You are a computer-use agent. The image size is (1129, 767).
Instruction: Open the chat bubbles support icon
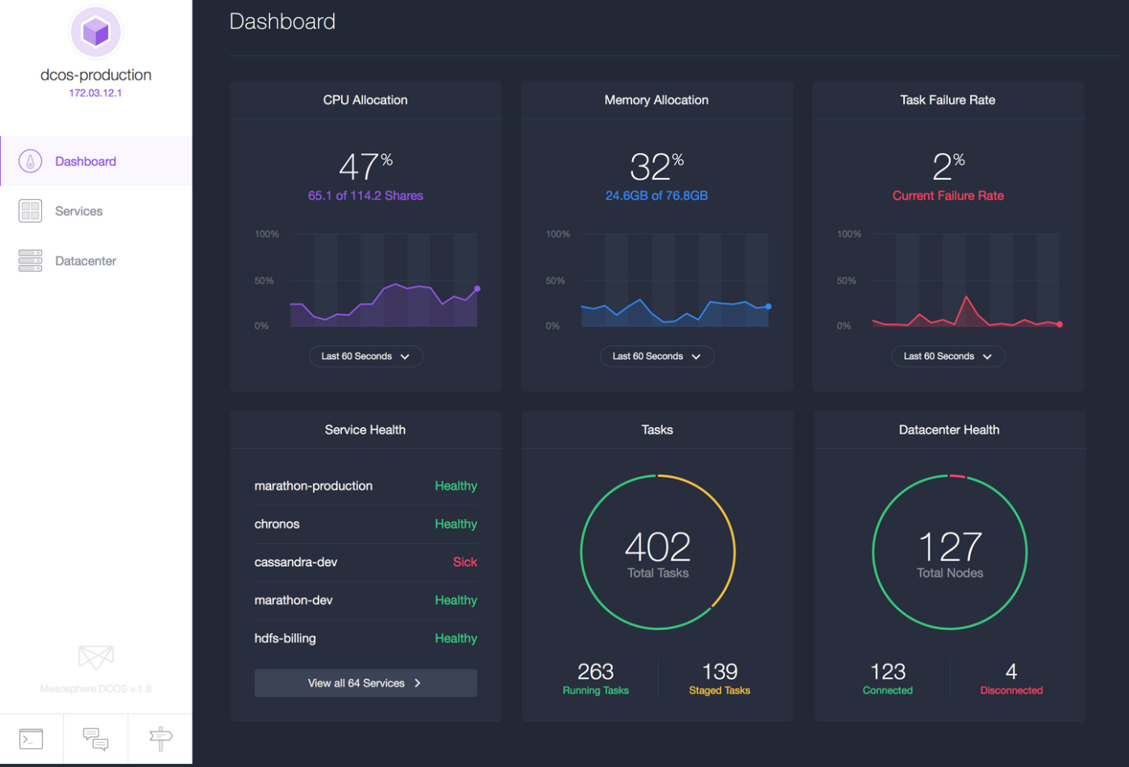click(95, 739)
